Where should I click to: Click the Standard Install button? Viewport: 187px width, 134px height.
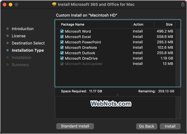[75, 126]
